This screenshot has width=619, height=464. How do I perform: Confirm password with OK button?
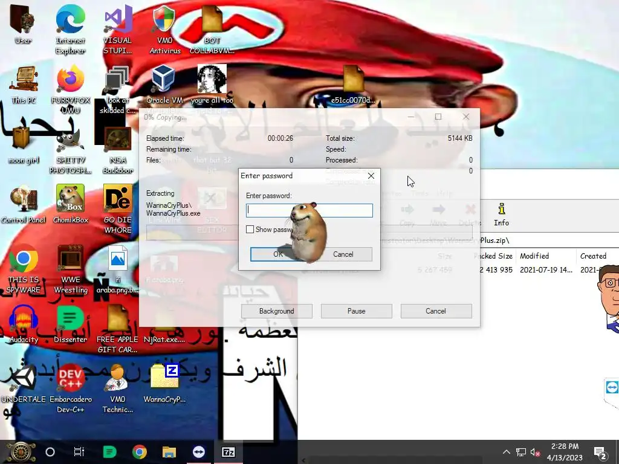click(278, 254)
